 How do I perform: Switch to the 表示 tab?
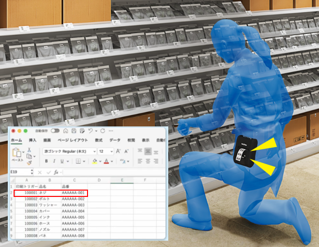click(x=146, y=140)
